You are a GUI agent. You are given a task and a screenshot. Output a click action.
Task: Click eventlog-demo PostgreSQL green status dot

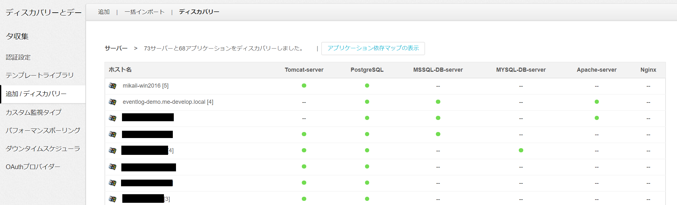pos(367,102)
